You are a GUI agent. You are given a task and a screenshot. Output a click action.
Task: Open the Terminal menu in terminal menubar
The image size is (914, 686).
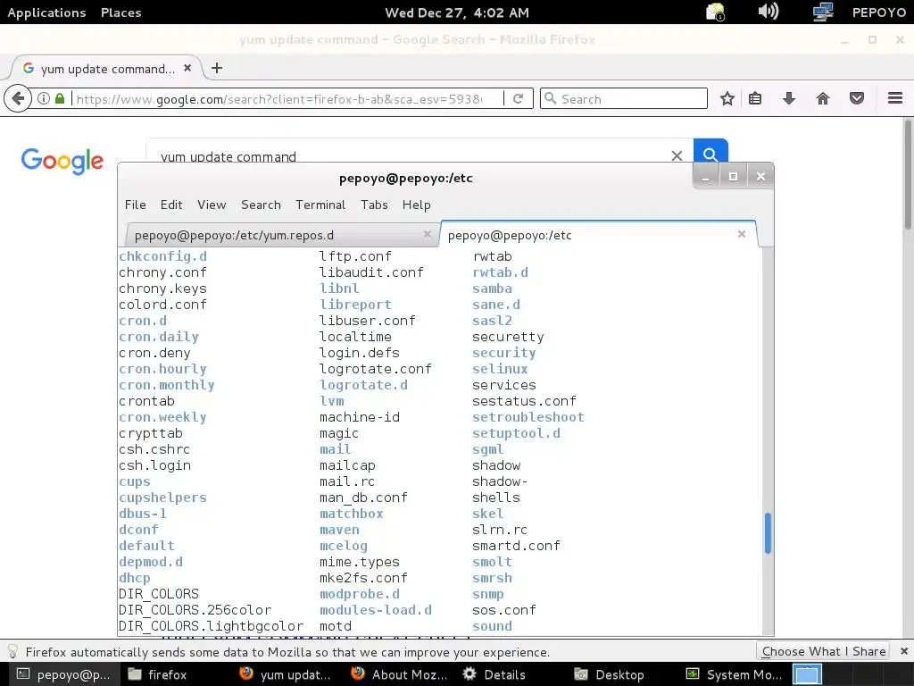tap(320, 205)
